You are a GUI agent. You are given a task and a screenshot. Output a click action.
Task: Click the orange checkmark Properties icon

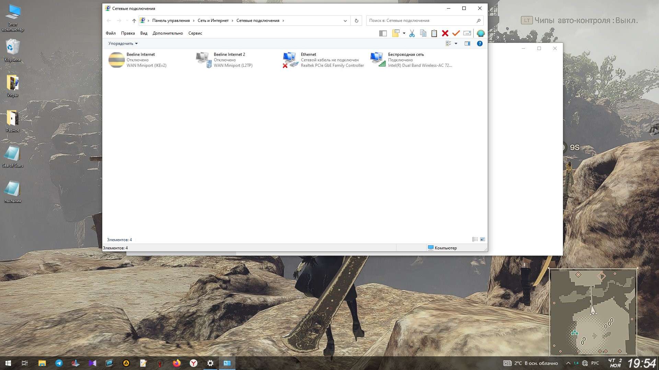click(x=456, y=33)
